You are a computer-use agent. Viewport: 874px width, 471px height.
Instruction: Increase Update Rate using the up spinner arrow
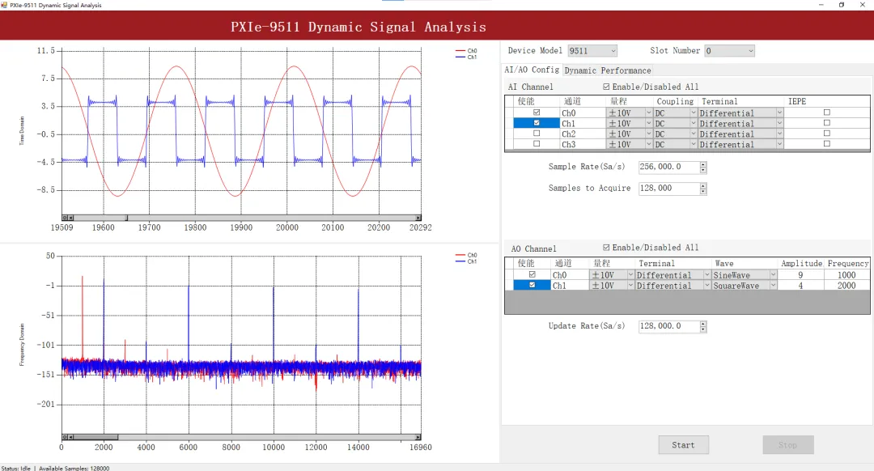[x=703, y=324]
